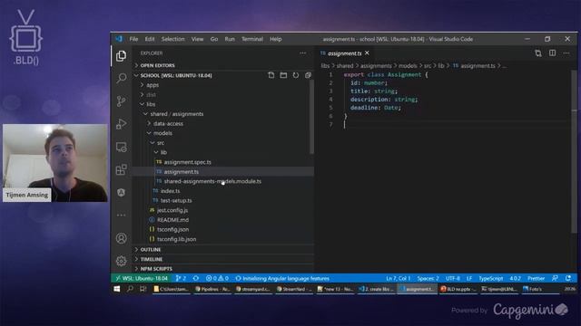This screenshot has height=326, width=581.
Task: Open assignment.spec.ts in the explorer
Action: (x=223, y=162)
